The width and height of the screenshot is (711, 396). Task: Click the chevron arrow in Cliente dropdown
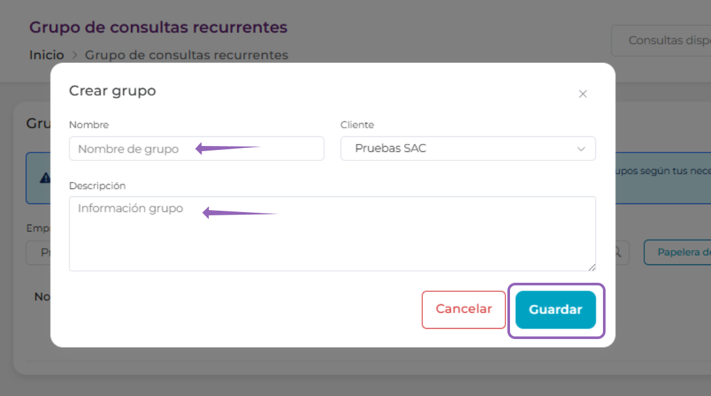point(581,149)
